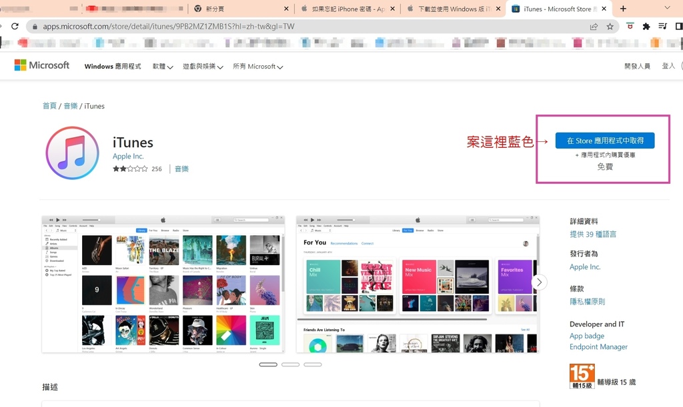Switch to the 如果忘記 iPhone 密碼 tab
This screenshot has width=683, height=407.
(347, 9)
